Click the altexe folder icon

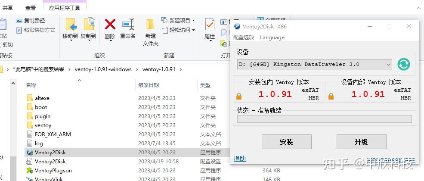30,98
